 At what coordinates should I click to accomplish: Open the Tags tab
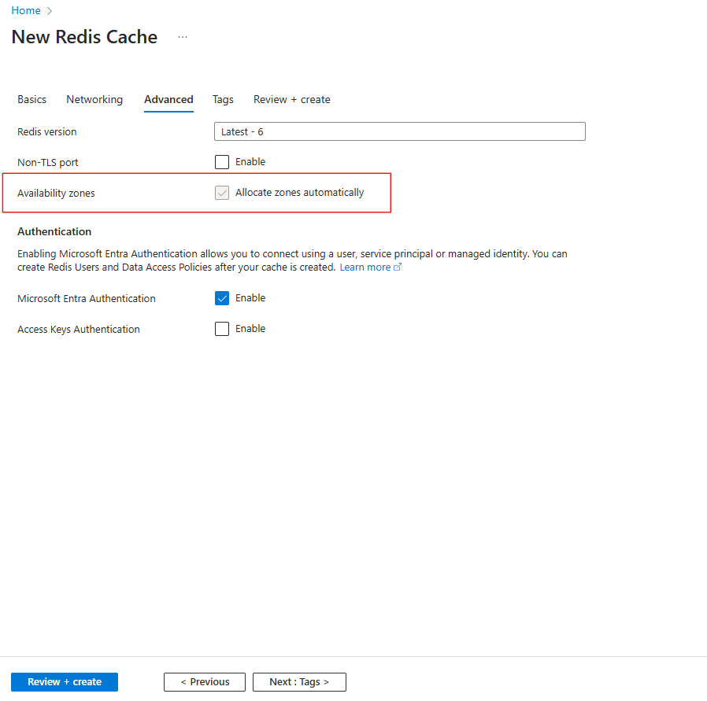[223, 99]
